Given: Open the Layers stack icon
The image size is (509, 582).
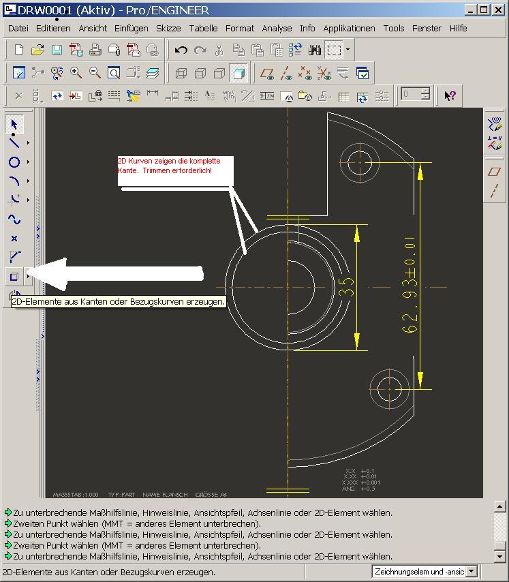Looking at the screenshot, I should point(152,73).
